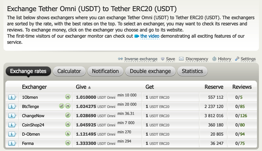The image size is (262, 151).
Task: Click the 0/5 reviews for 1Obmen
Action: pyautogui.click(x=239, y=97)
